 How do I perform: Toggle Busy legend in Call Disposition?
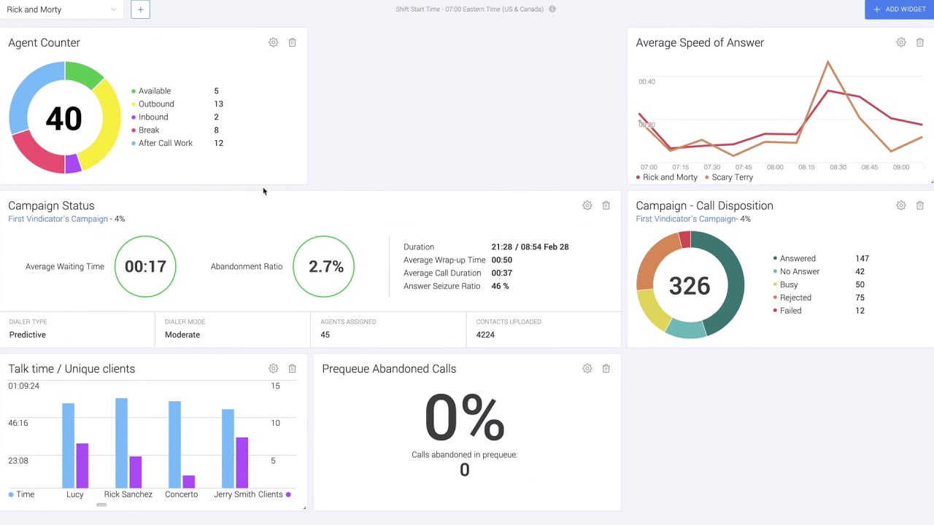(786, 285)
